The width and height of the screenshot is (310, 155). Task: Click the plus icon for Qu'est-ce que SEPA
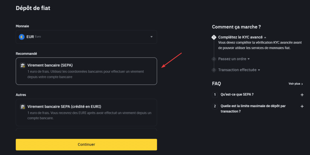pyautogui.click(x=302, y=95)
